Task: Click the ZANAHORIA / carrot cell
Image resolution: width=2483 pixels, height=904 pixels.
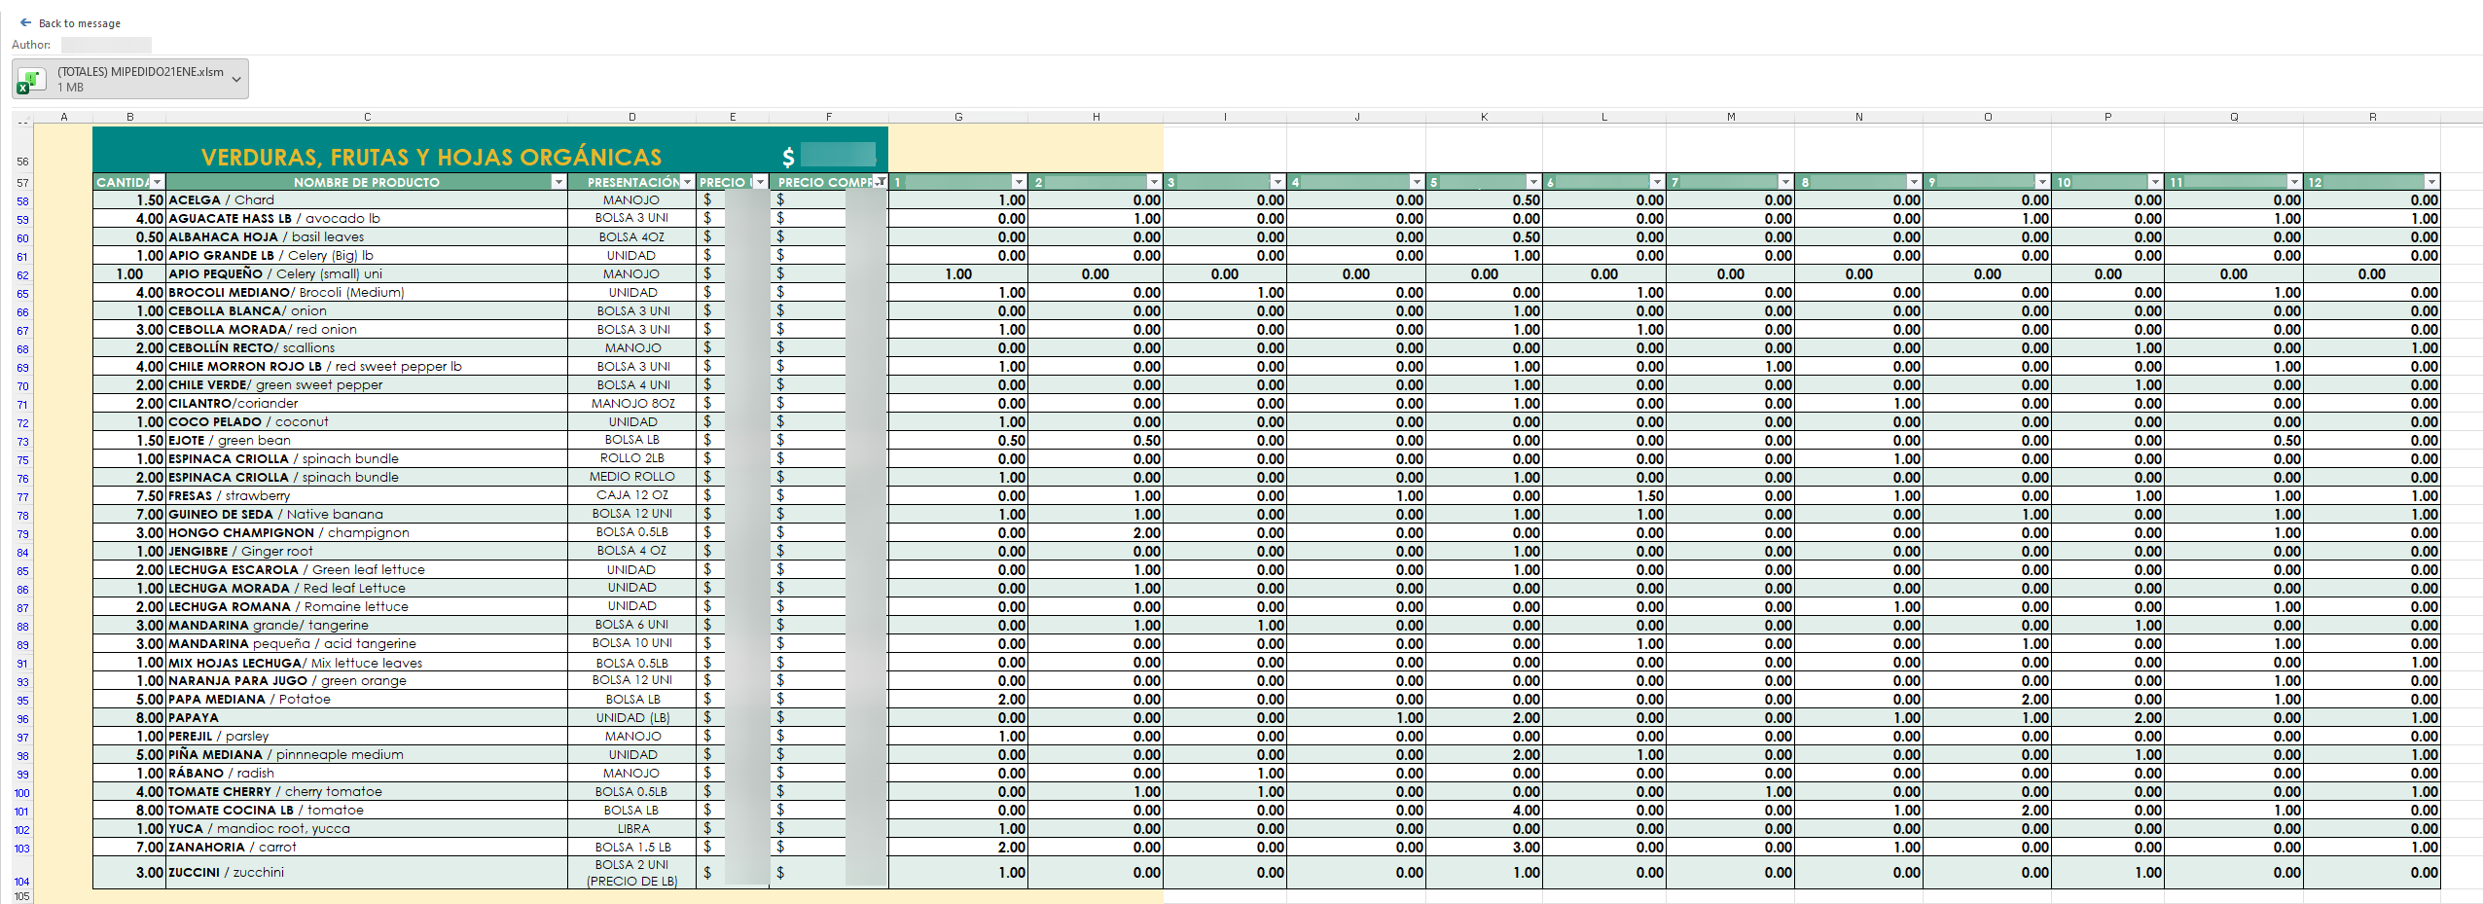Action: [367, 848]
